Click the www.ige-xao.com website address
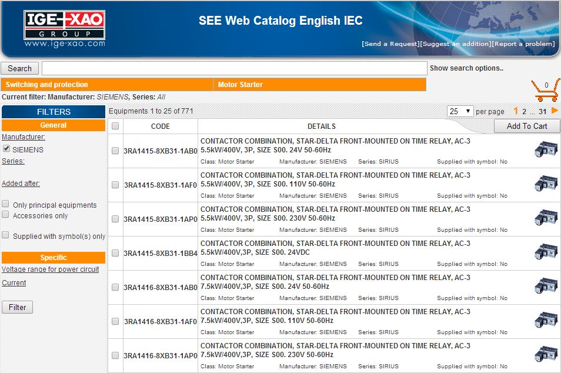Viewport: 561px width, 373px height. click(x=65, y=44)
